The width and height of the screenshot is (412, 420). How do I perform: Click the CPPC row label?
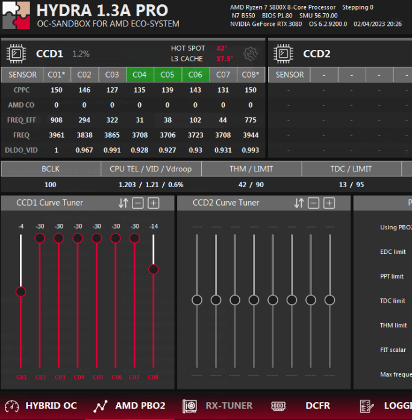pyautogui.click(x=22, y=90)
